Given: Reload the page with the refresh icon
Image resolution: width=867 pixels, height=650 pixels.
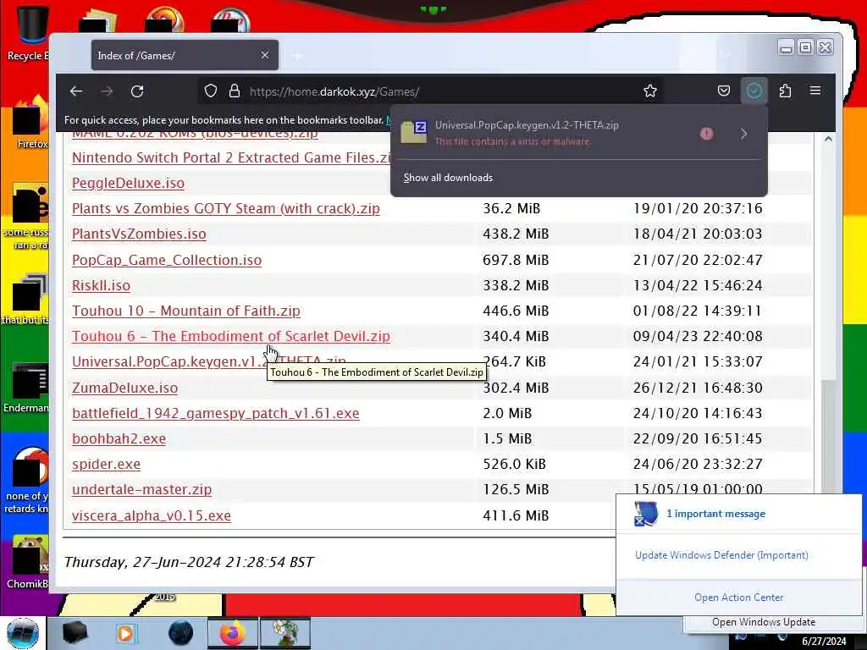Looking at the screenshot, I should pyautogui.click(x=137, y=91).
